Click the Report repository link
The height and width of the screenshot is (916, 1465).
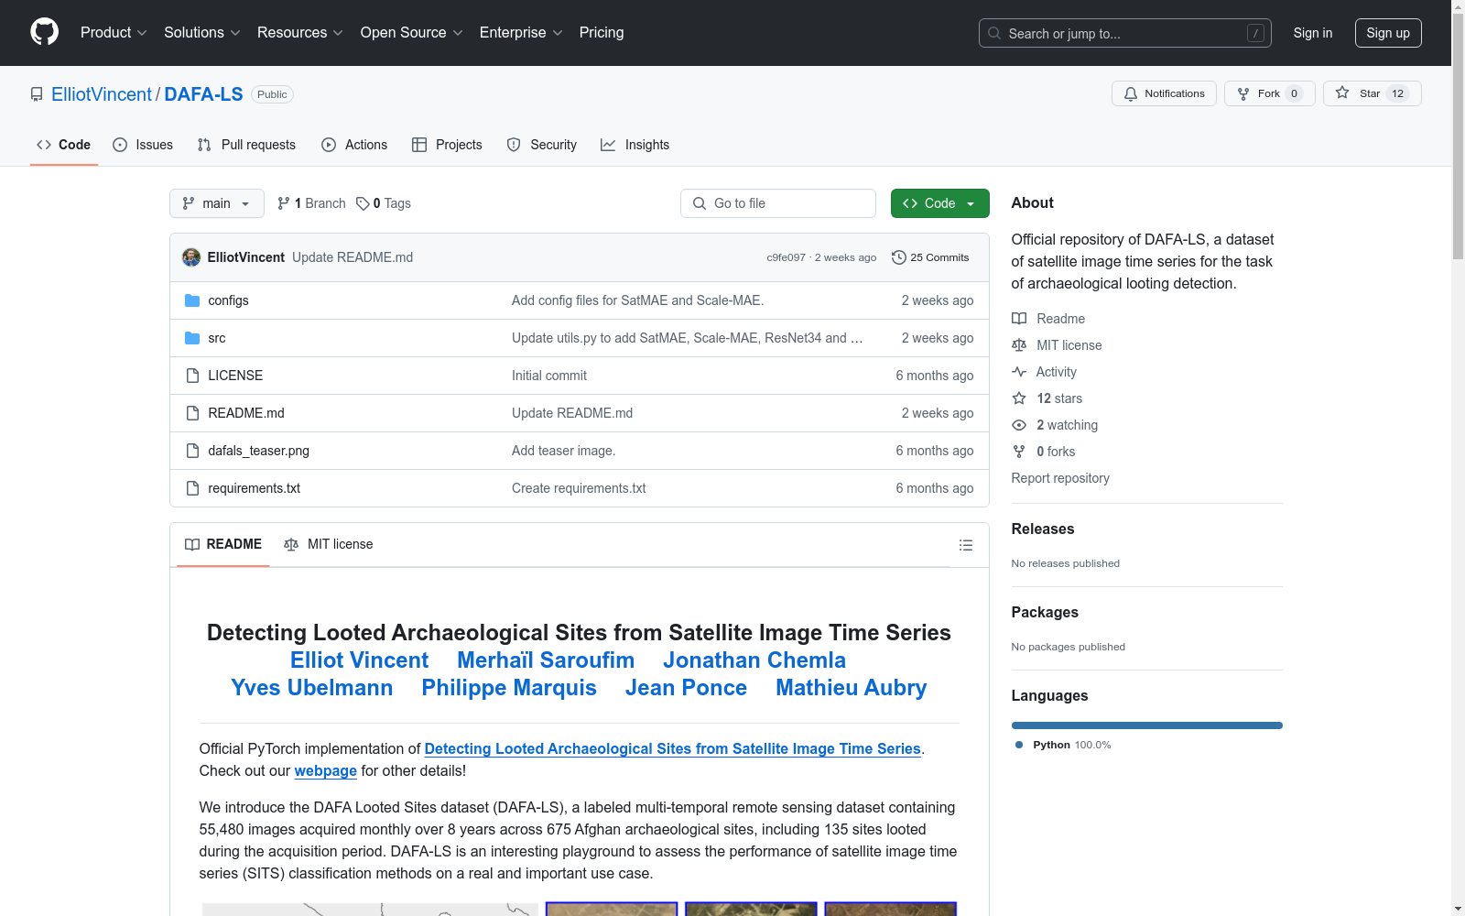pyautogui.click(x=1060, y=478)
